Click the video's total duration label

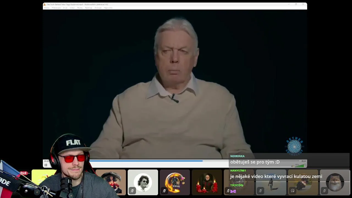point(304,161)
